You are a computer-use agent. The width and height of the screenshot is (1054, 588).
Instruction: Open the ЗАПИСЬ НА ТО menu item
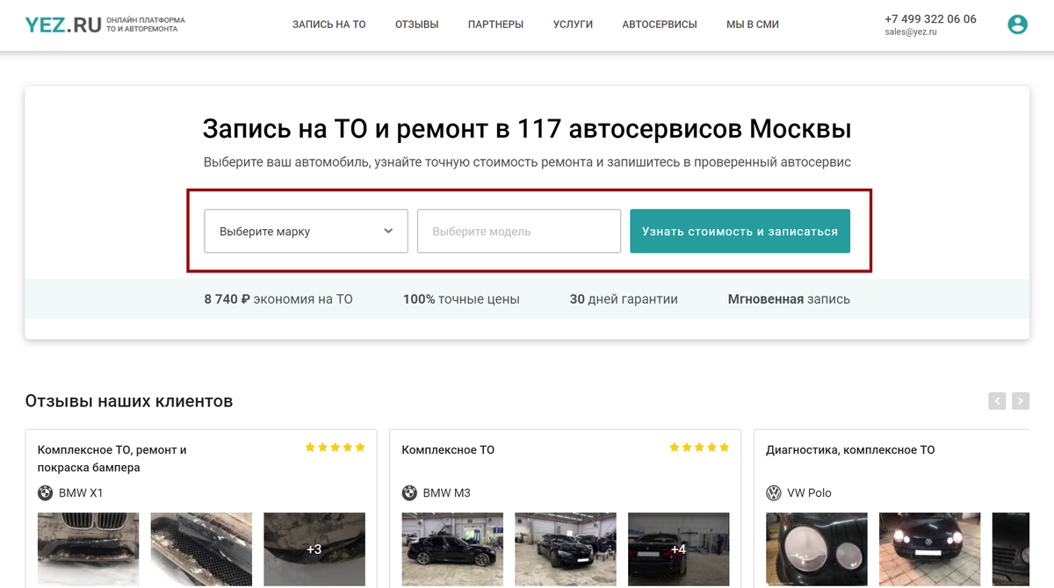point(329,25)
